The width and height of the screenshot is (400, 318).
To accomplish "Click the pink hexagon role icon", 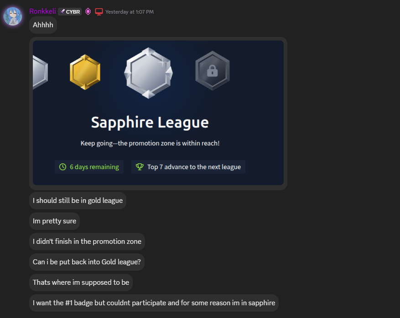I will click(88, 12).
